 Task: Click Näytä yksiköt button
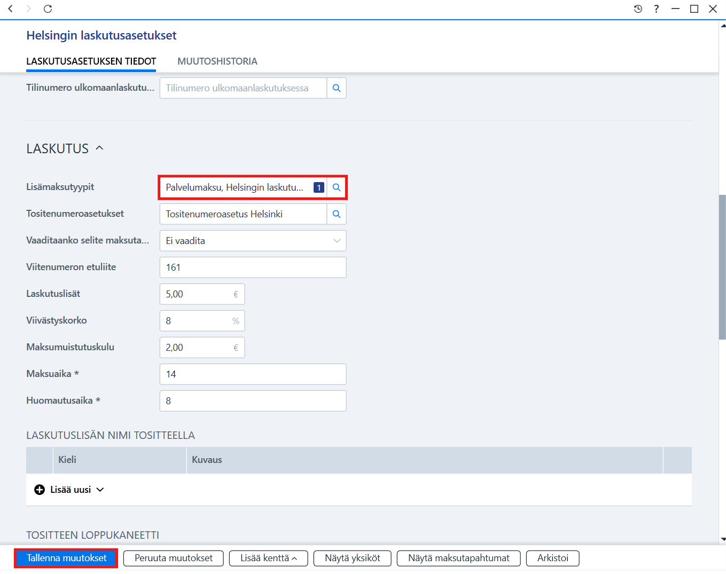click(x=353, y=558)
